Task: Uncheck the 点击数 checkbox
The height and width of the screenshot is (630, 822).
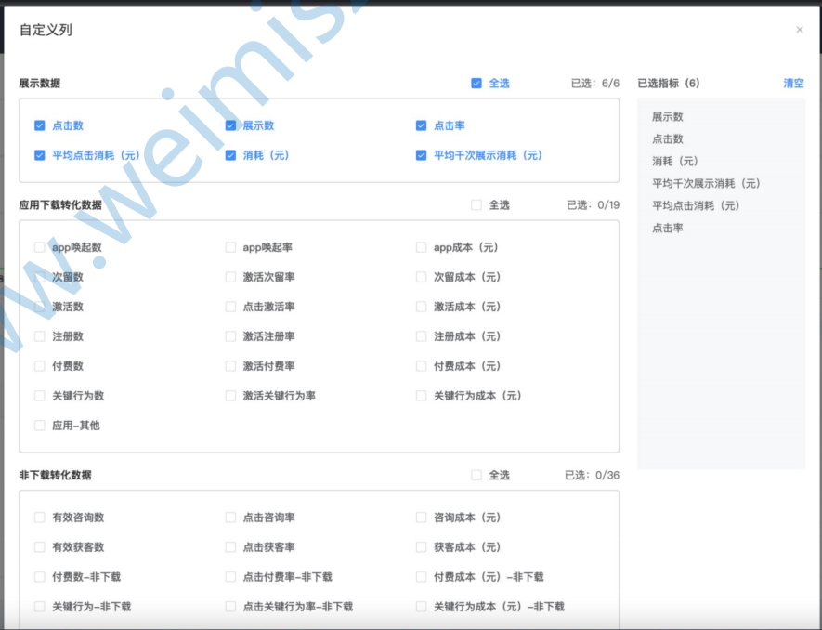Action: pyautogui.click(x=40, y=125)
